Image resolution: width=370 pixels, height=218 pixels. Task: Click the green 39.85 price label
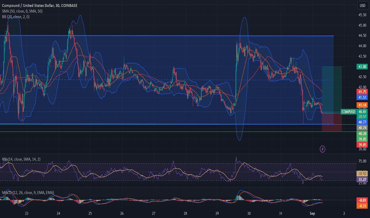pos(362,139)
